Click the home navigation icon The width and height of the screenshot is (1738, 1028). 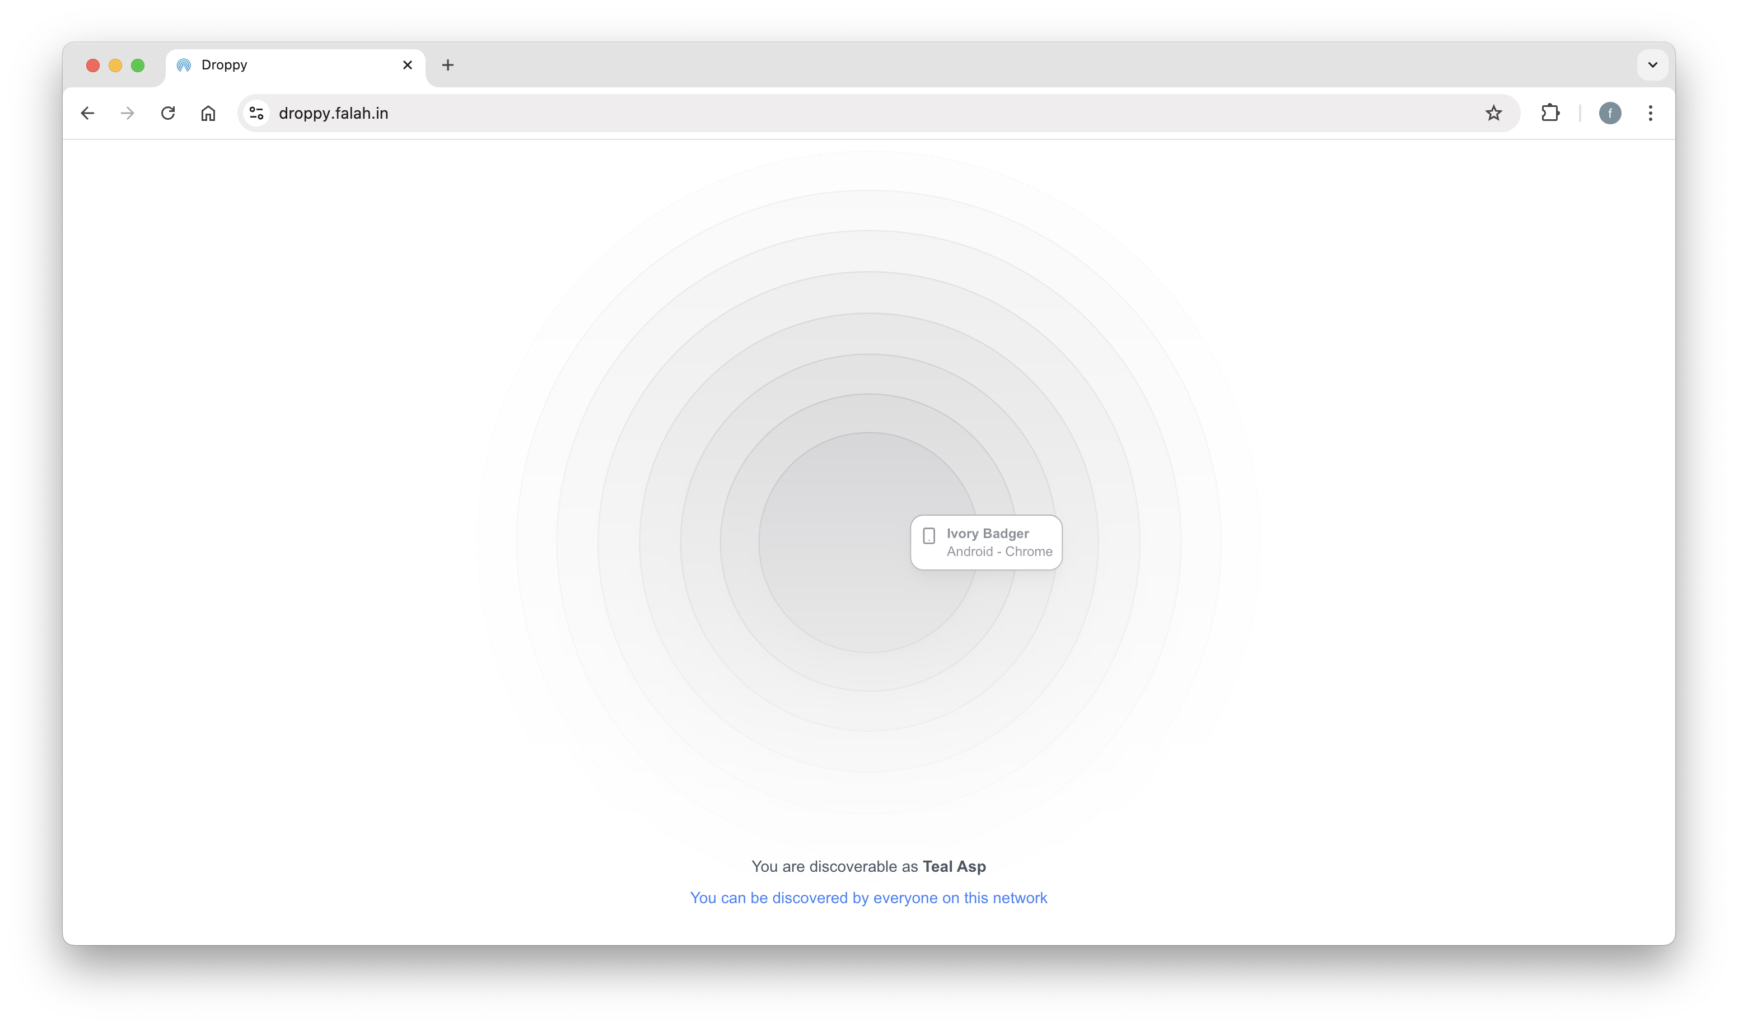[x=208, y=113]
